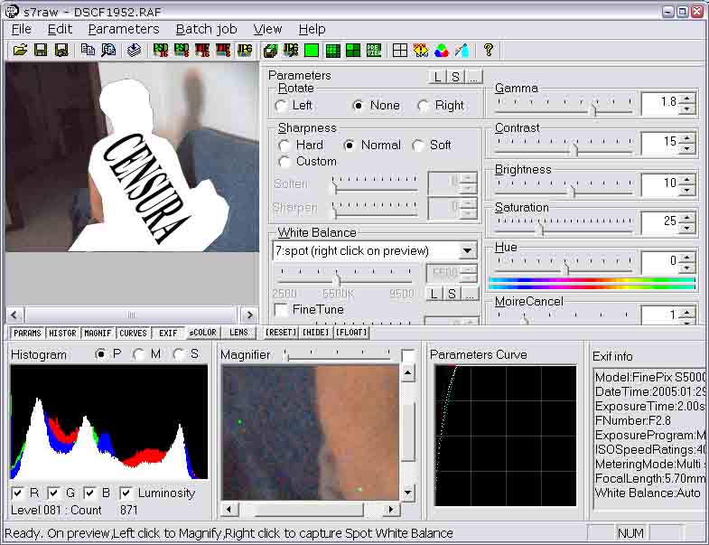This screenshot has width=709, height=545.
Task: Click the grid window layout icon
Action: pos(400,51)
